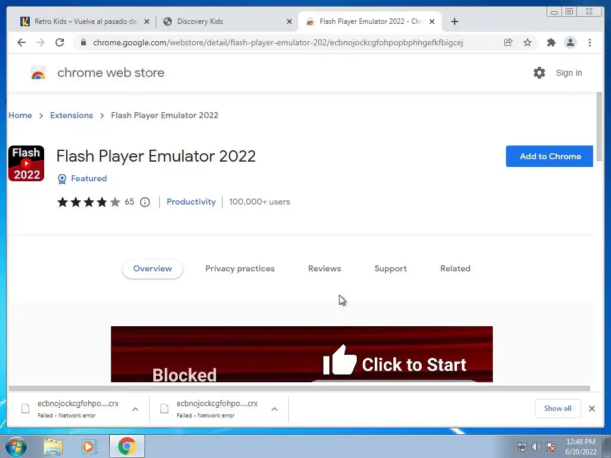Open Chrome three-dot menu
The width and height of the screenshot is (611, 458).
click(x=590, y=42)
